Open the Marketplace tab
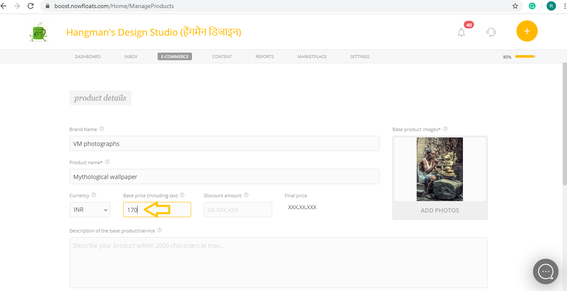 pos(312,56)
